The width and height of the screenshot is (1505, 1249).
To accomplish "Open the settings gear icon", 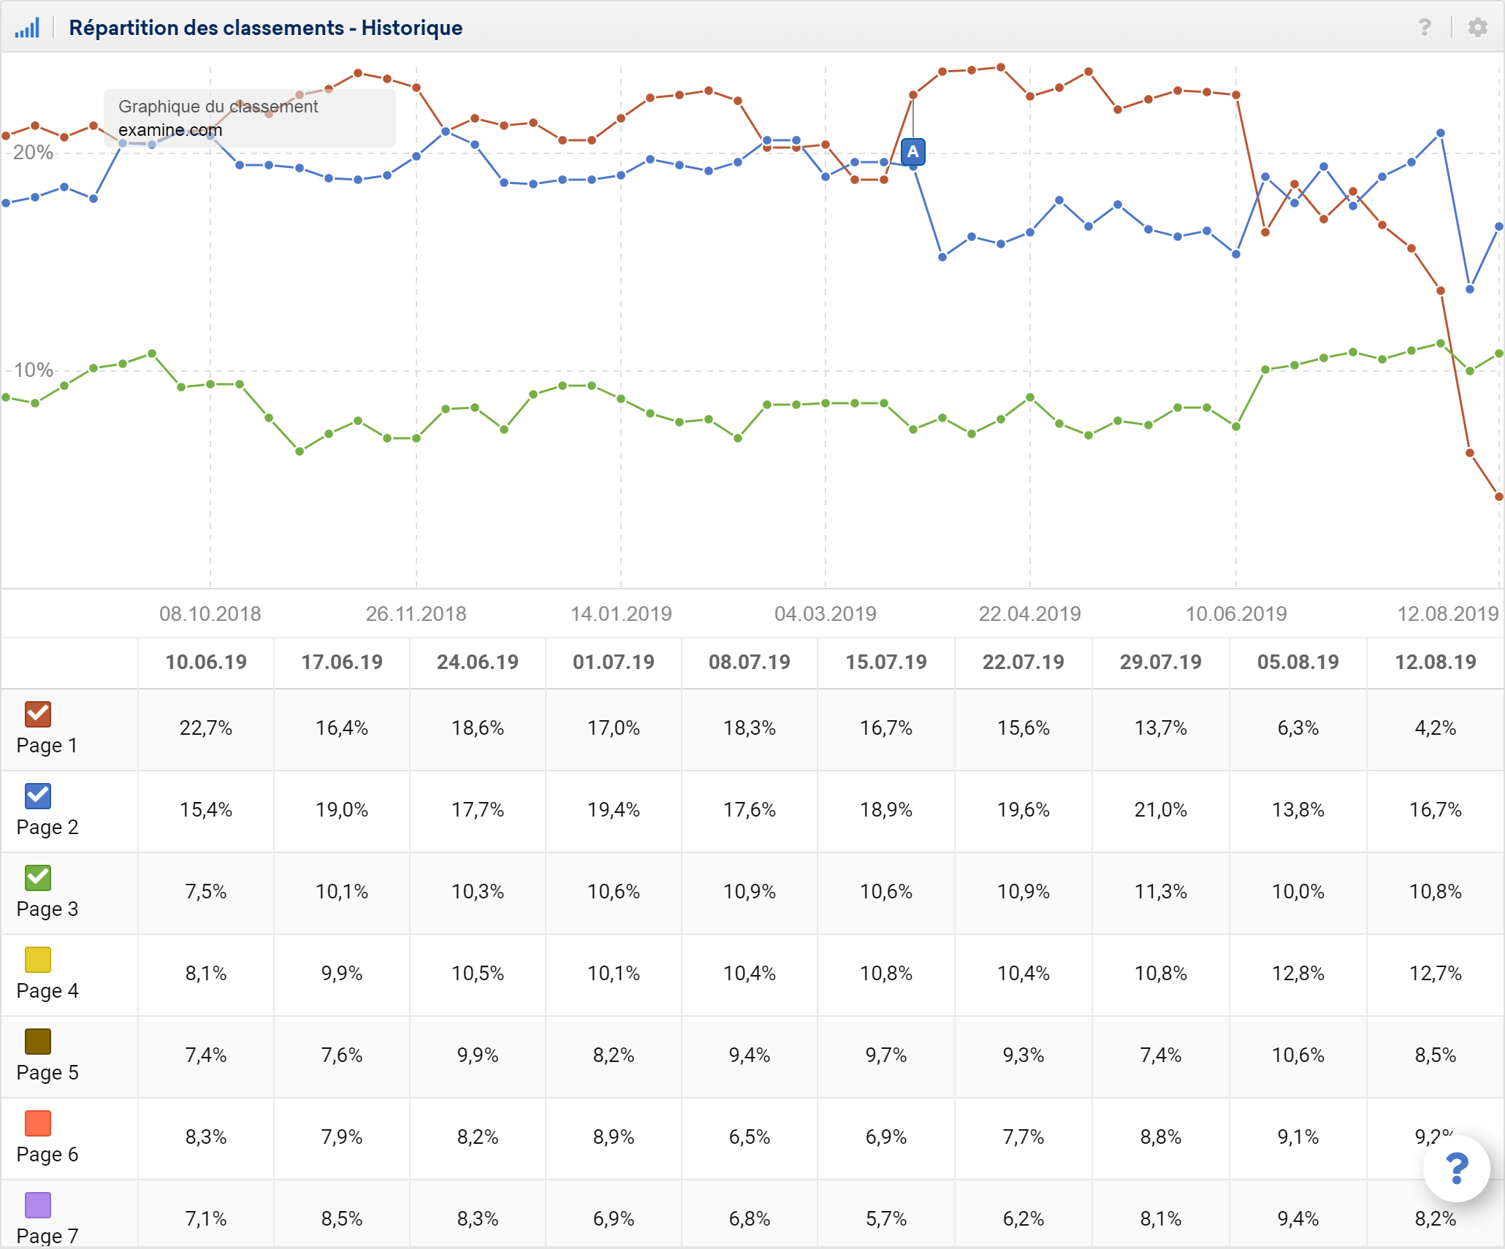I will tap(1477, 28).
